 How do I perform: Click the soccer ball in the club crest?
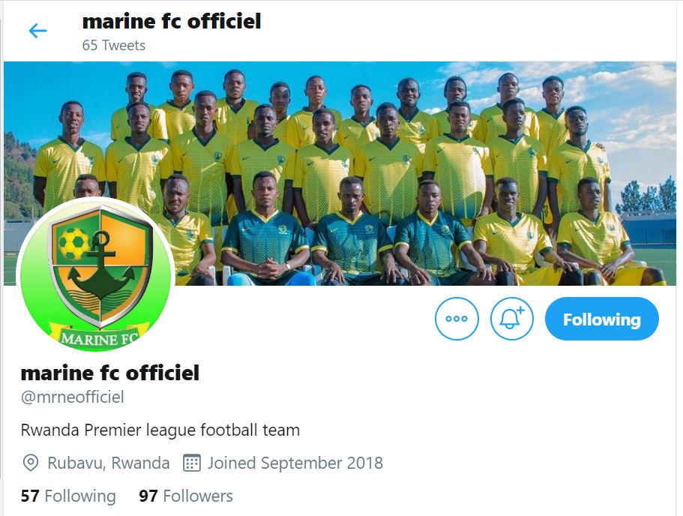click(73, 243)
